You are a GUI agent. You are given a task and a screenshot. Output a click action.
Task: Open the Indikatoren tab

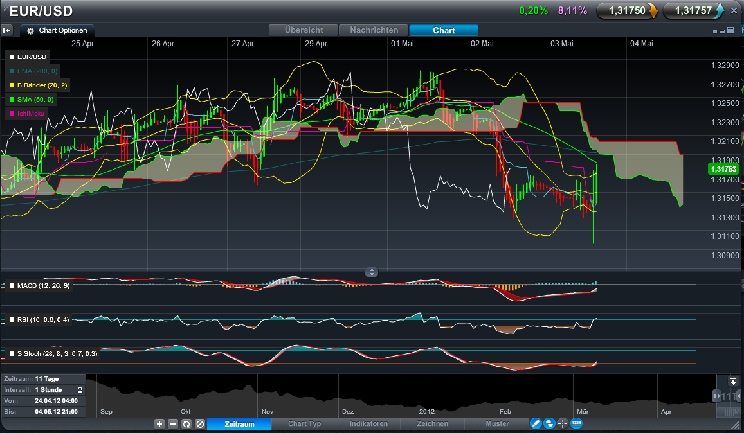coord(368,424)
